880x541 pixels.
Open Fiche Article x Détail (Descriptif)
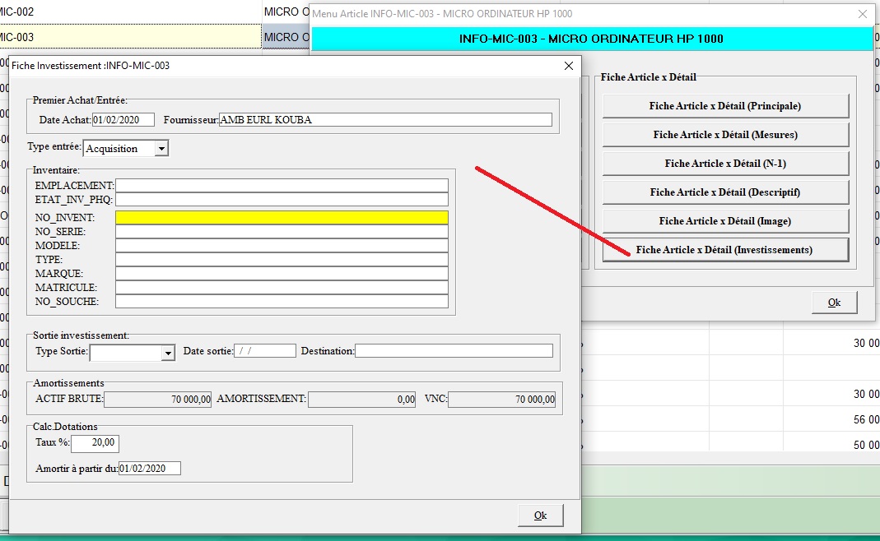tap(724, 192)
